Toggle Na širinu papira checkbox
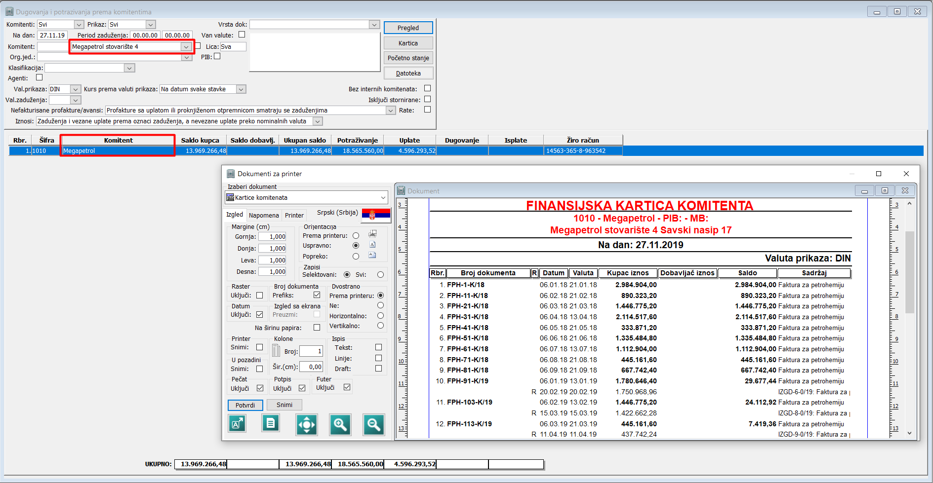The height and width of the screenshot is (483, 933). point(317,328)
